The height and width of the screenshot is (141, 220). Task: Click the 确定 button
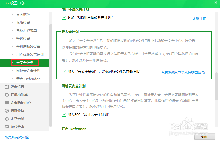coord(205,136)
